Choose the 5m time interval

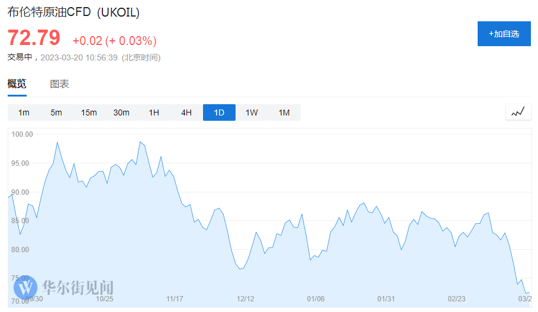(x=56, y=112)
